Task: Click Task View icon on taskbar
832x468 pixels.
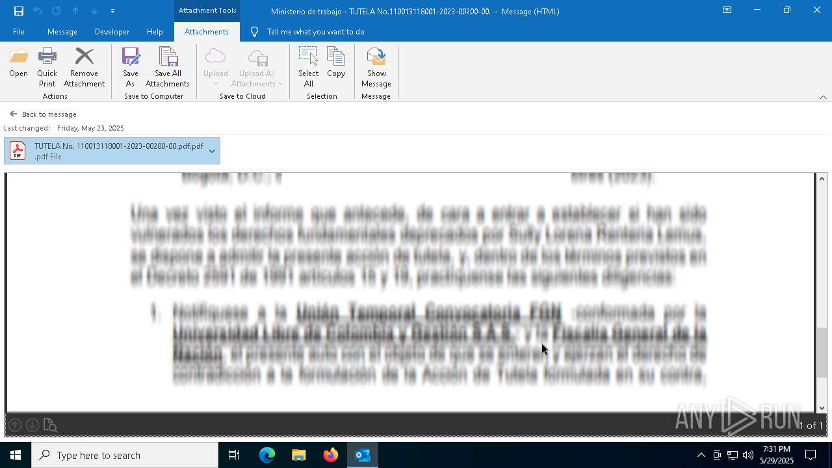Action: [234, 455]
